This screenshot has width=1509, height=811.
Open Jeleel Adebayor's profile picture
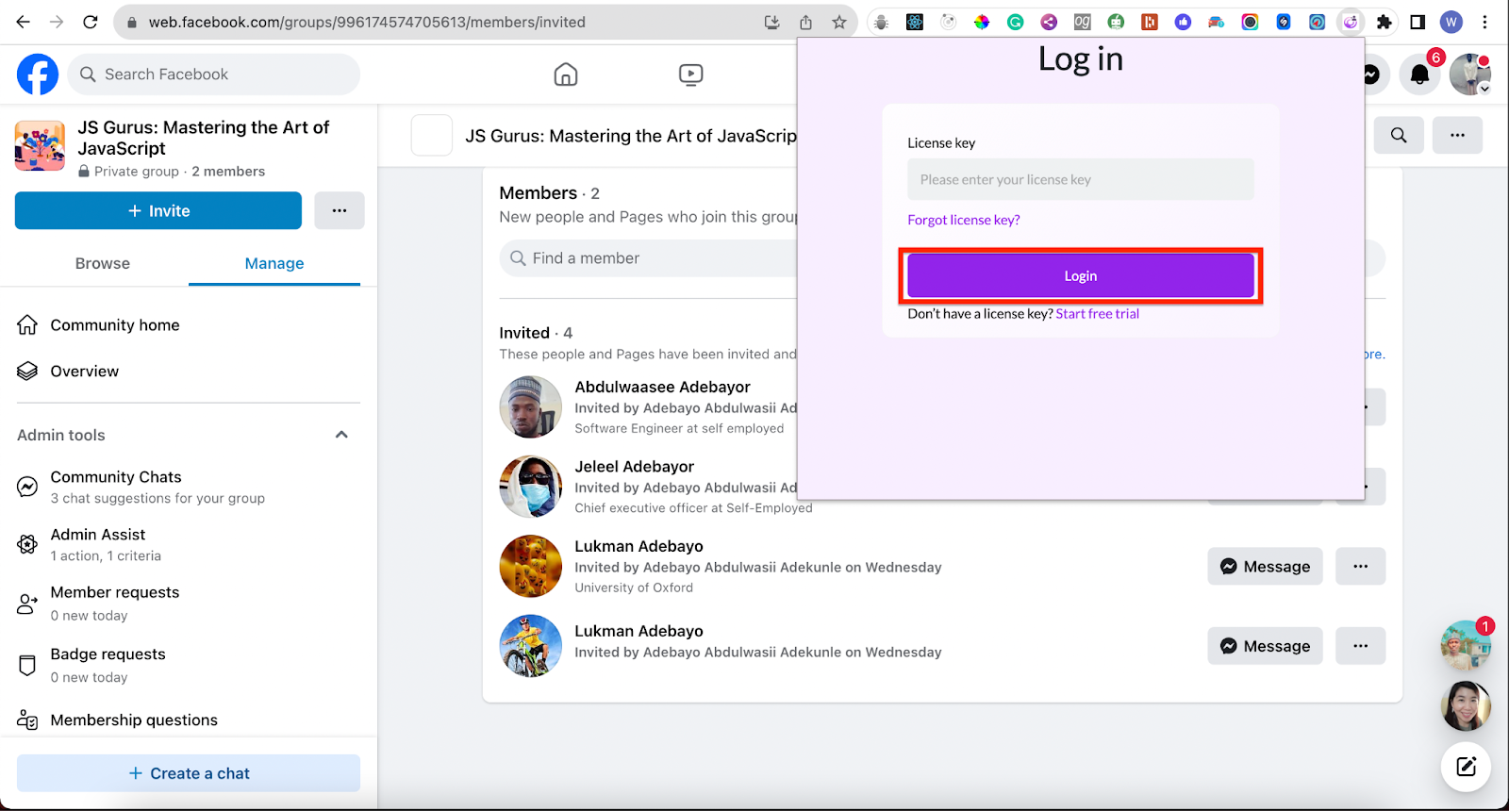[531, 487]
